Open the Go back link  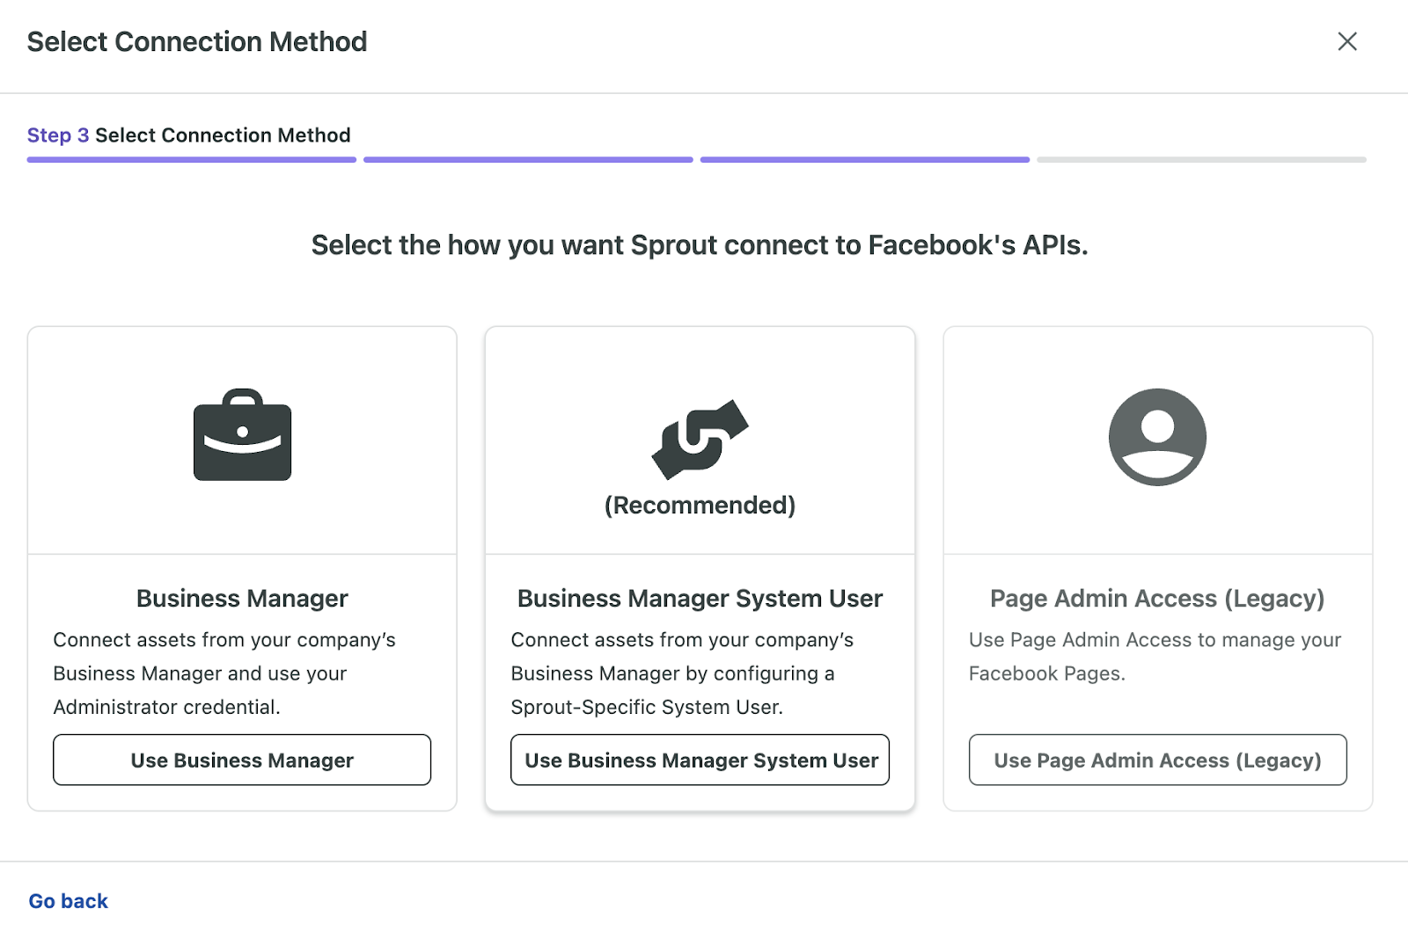68,900
